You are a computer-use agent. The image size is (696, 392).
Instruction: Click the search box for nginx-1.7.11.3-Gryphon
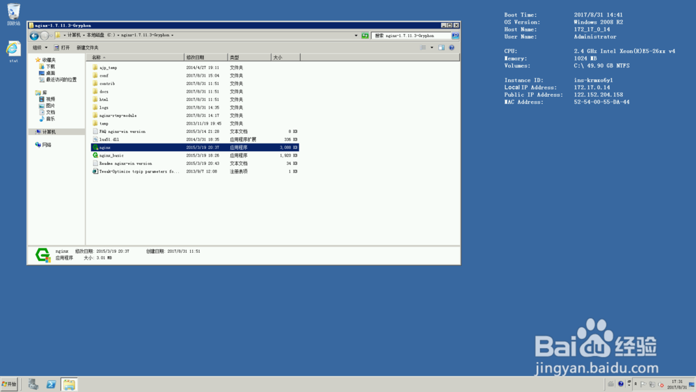coord(411,36)
